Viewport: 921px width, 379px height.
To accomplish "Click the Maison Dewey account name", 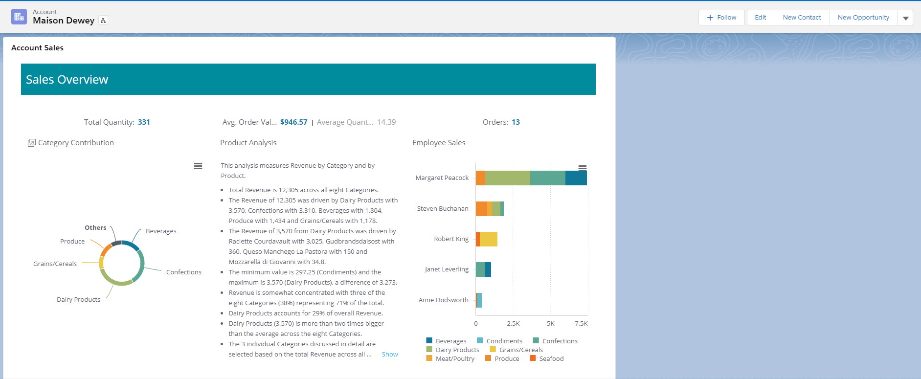I will point(64,21).
